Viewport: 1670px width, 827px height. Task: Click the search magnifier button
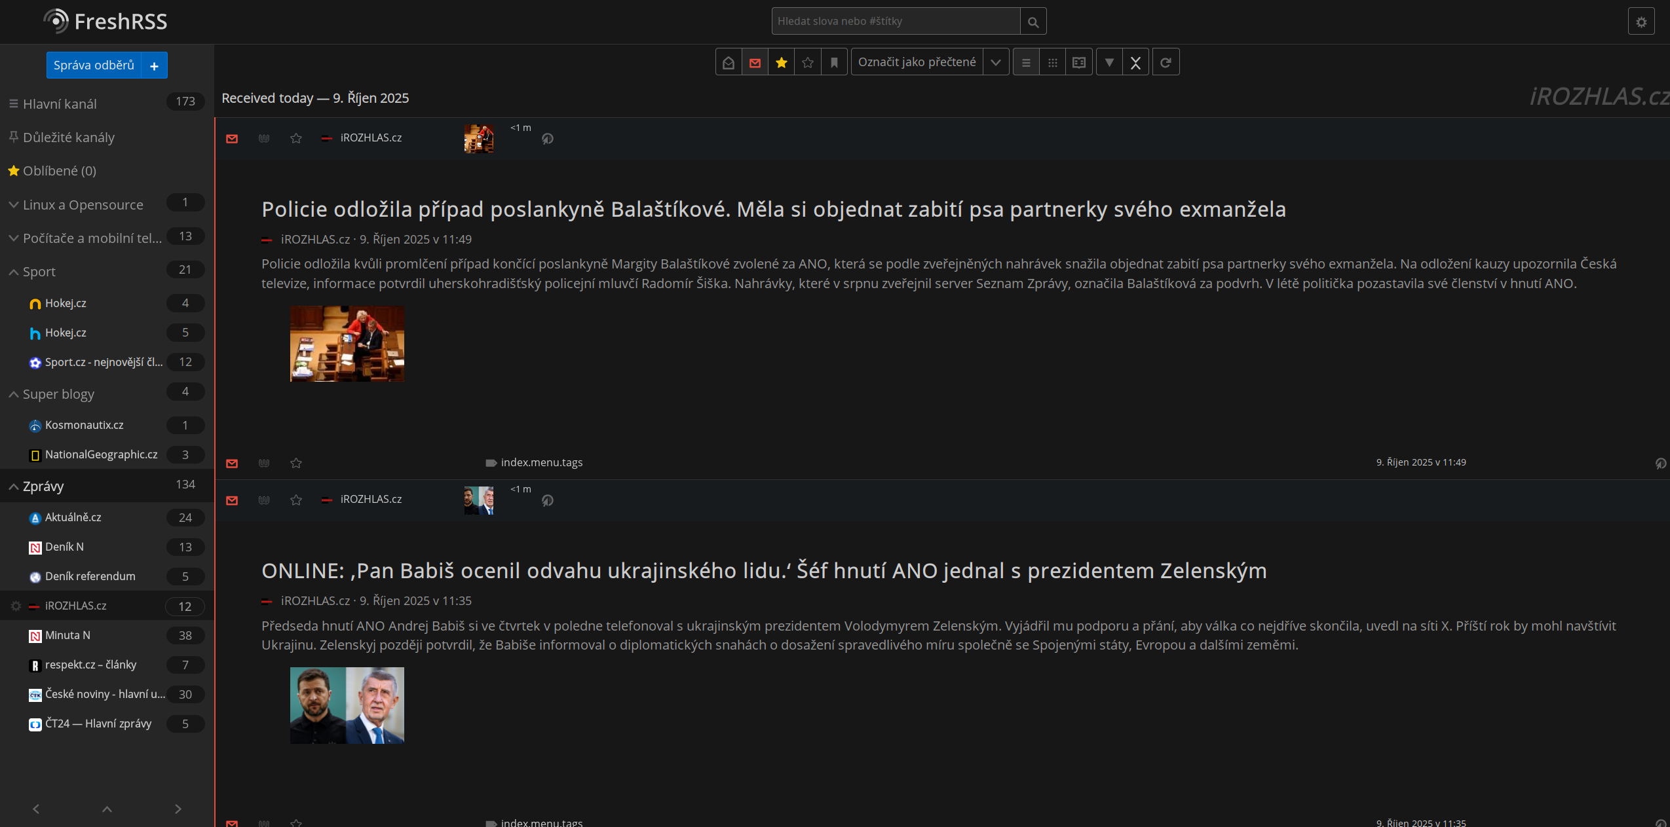(1033, 22)
